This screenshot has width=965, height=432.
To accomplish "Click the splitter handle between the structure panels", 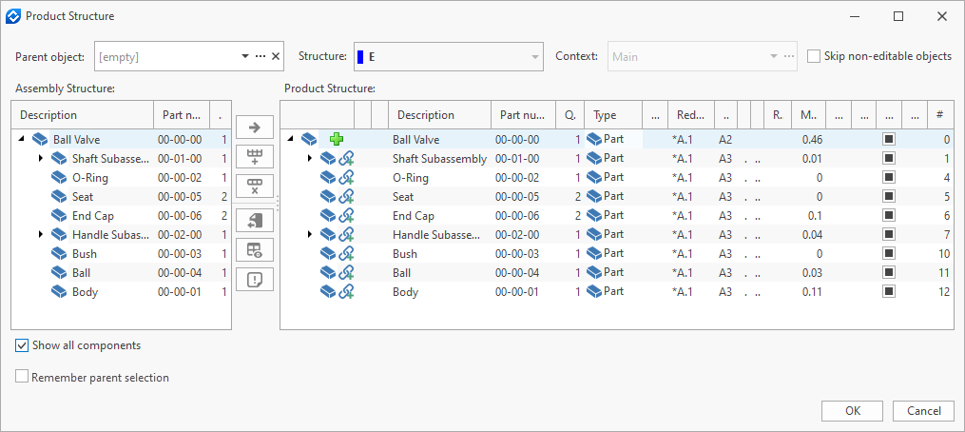I will click(278, 204).
